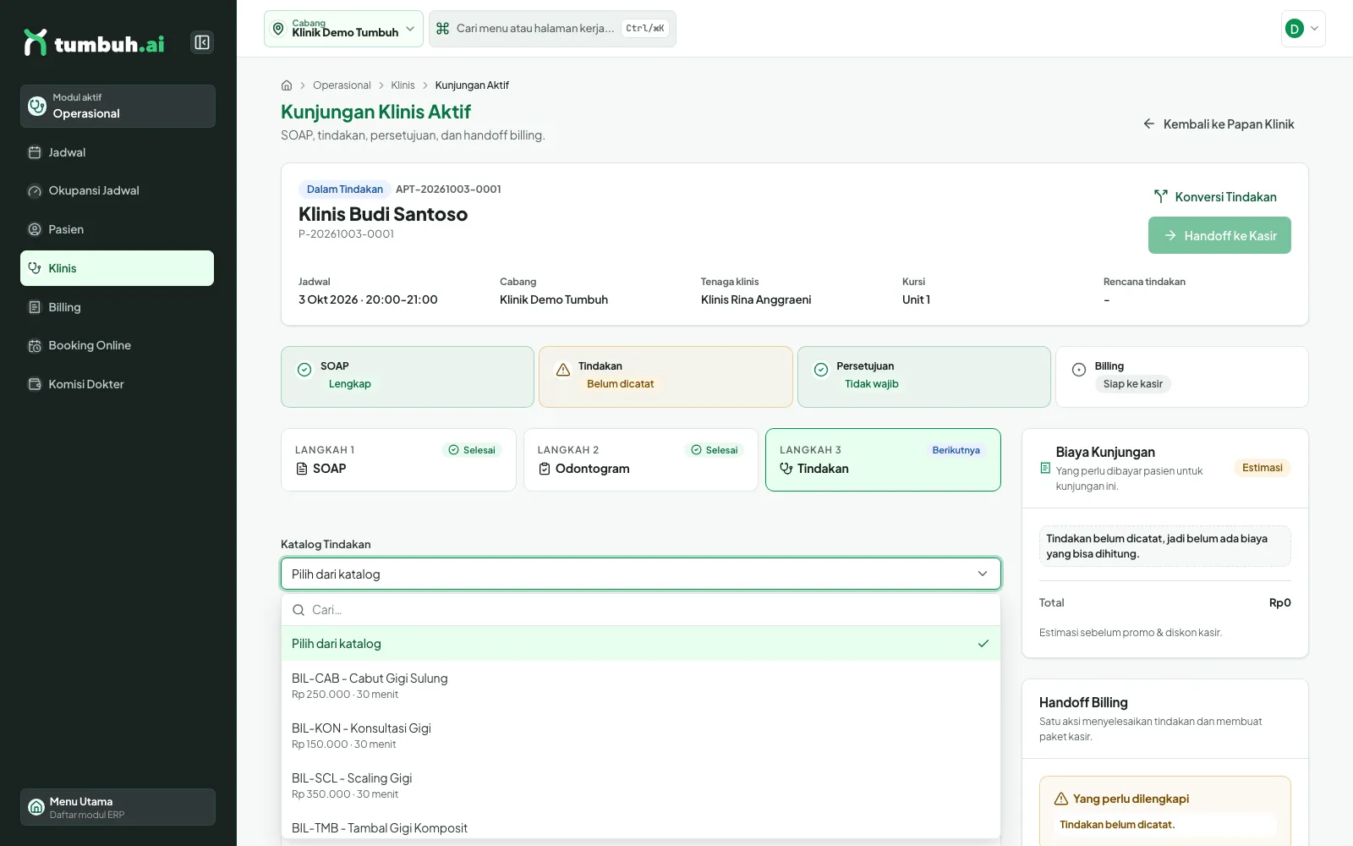Screen dimensions: 1353x846
Task: Click the Handoff ke Kasir button
Action: click(1219, 235)
